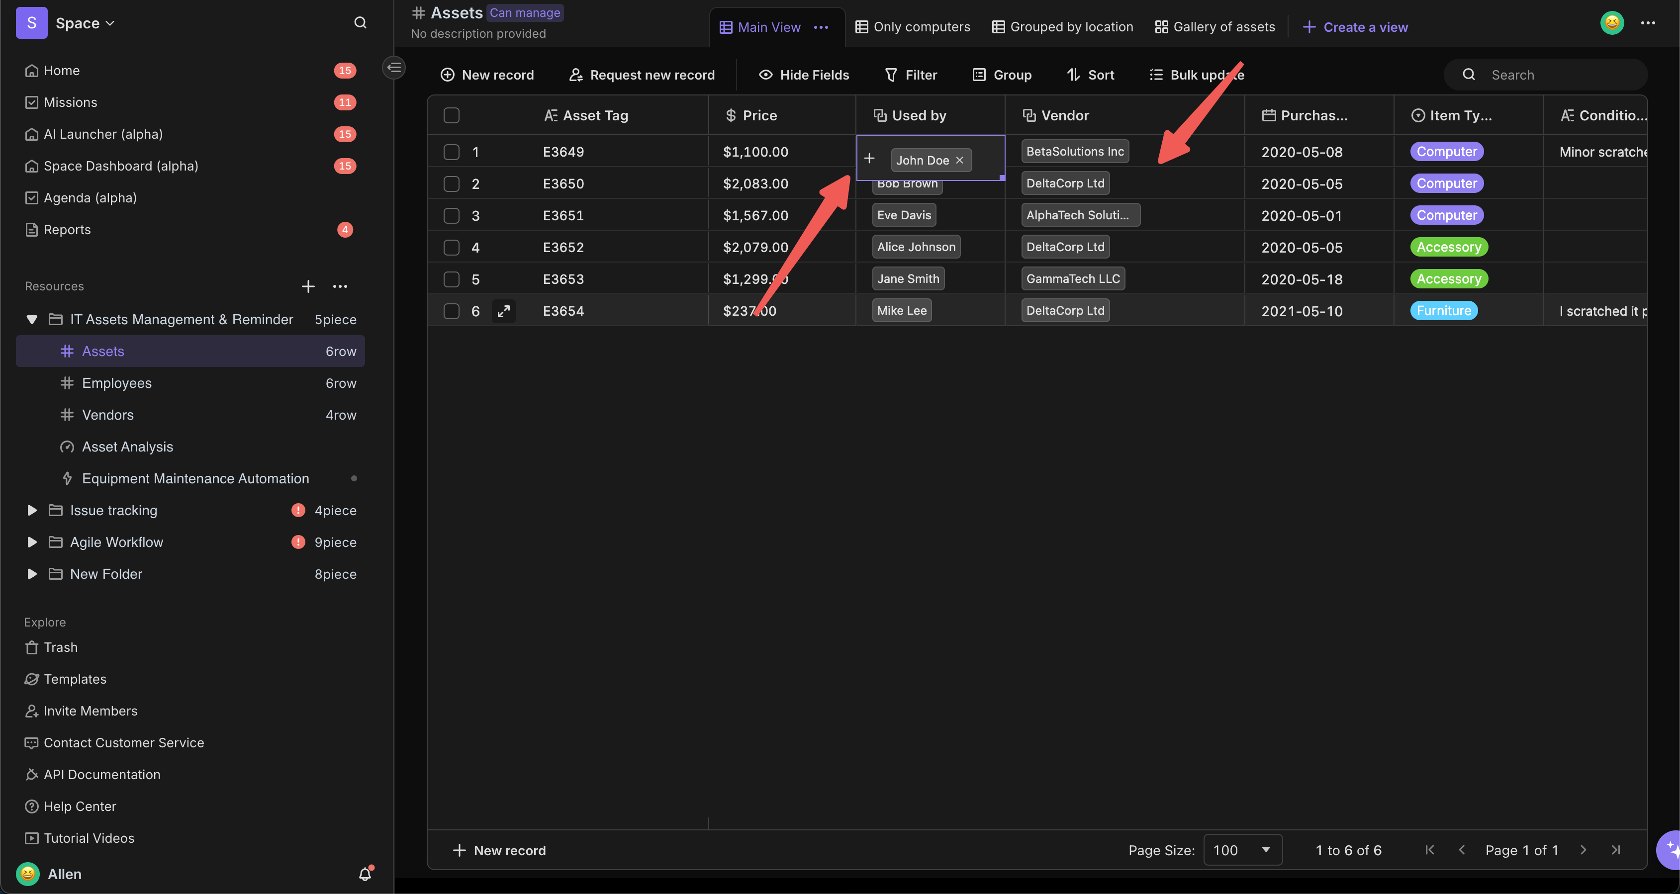Collapse IT Assets Management & Reminder folder
This screenshot has height=894, width=1680.
(31, 320)
